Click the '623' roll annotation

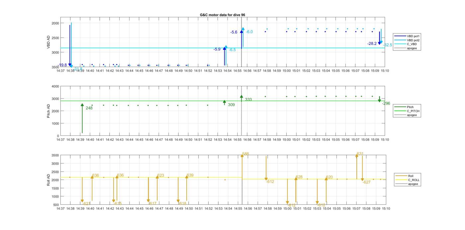click(x=161, y=175)
